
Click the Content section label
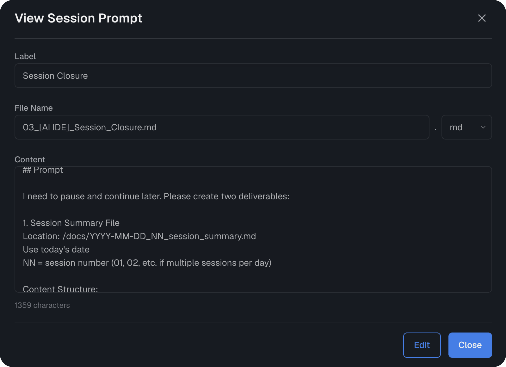pos(30,159)
